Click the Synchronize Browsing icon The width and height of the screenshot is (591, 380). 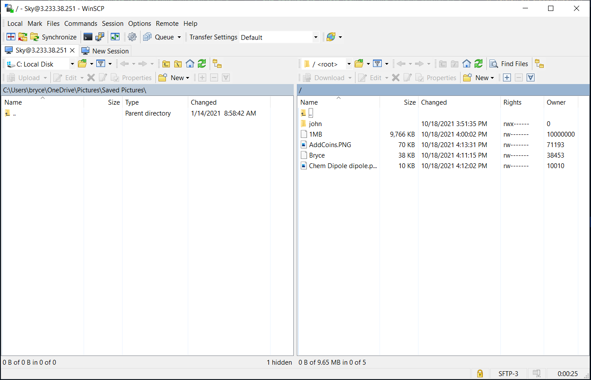coord(23,37)
